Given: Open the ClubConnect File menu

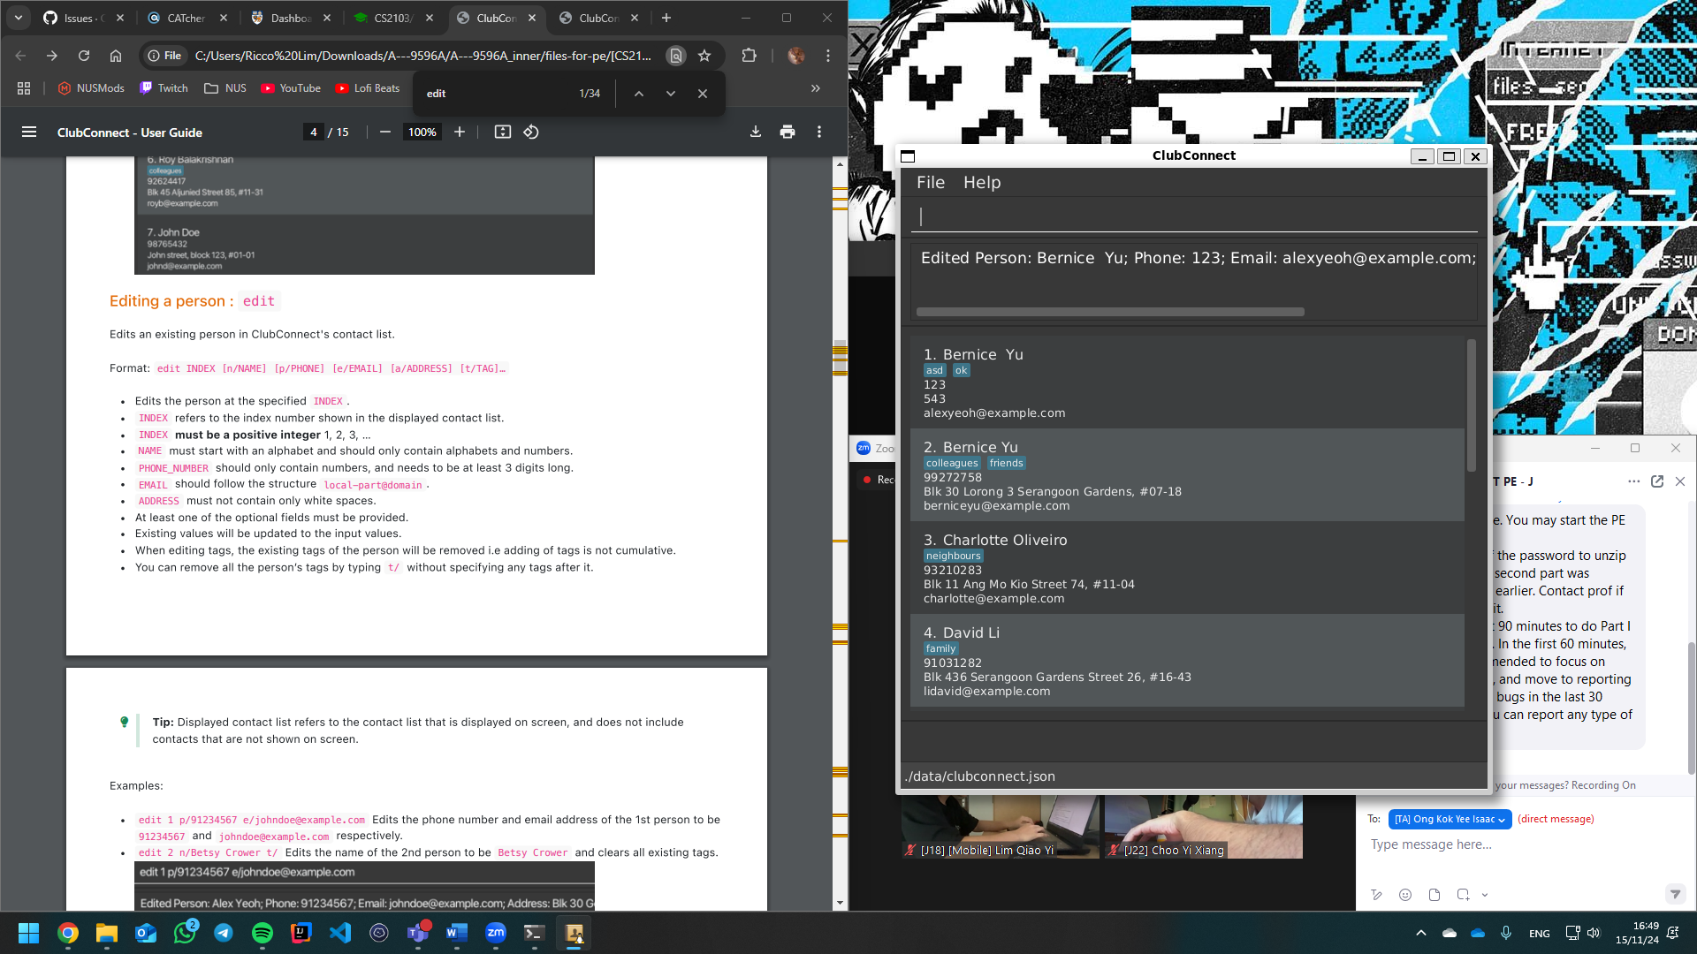Looking at the screenshot, I should [x=930, y=182].
